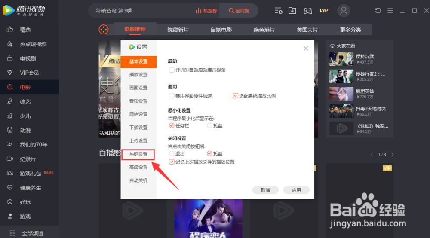Click the VIP icon in top bar

tap(324, 11)
